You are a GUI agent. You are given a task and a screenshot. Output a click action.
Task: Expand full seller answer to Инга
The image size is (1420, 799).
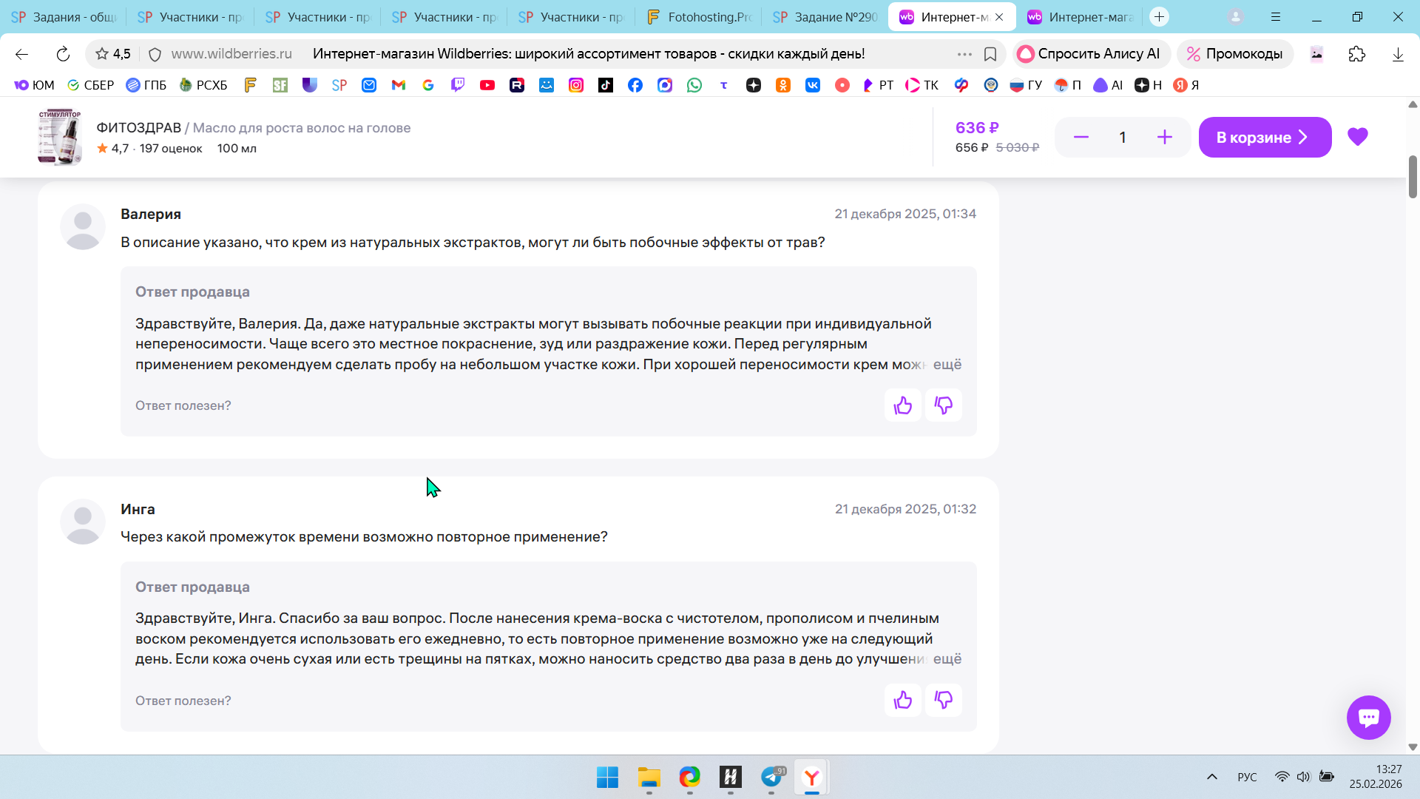click(947, 659)
